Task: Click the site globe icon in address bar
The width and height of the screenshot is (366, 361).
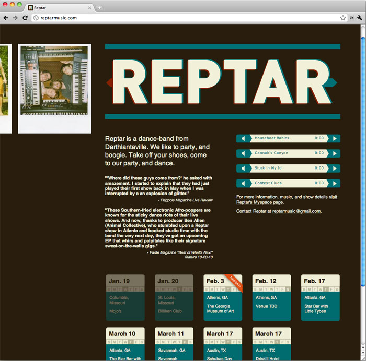Action: (x=36, y=18)
